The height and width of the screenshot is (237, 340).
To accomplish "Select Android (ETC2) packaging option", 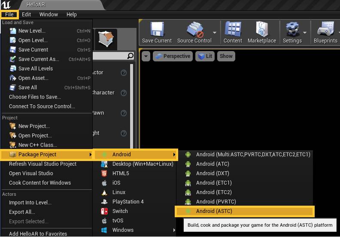I will point(244,192).
